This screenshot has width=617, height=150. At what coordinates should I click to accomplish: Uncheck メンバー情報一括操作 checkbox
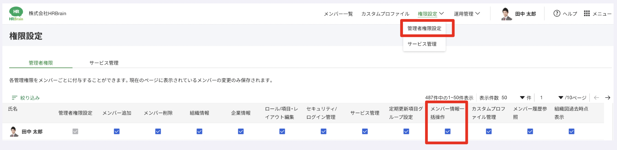pyautogui.click(x=448, y=131)
